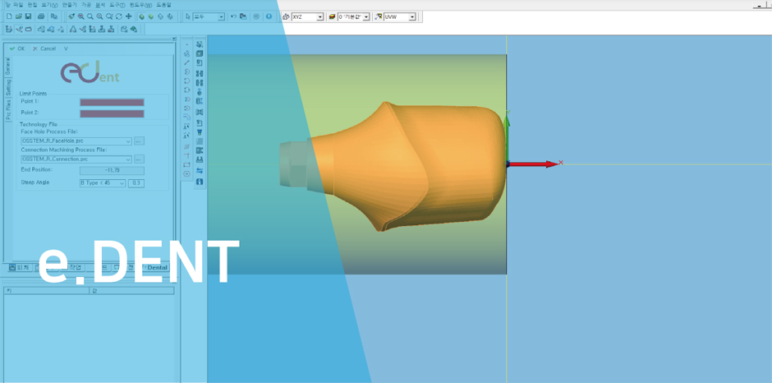The height and width of the screenshot is (383, 772).
Task: Click browse button beside Face Hole file
Action: [139, 141]
